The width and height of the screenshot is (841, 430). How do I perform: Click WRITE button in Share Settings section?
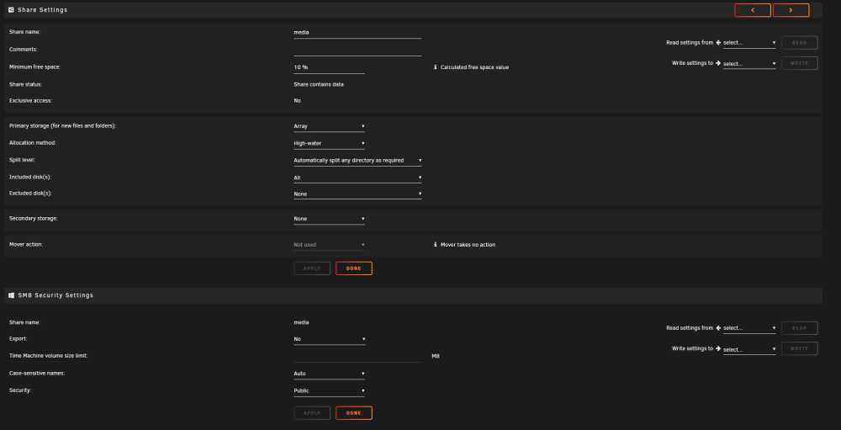click(x=799, y=63)
